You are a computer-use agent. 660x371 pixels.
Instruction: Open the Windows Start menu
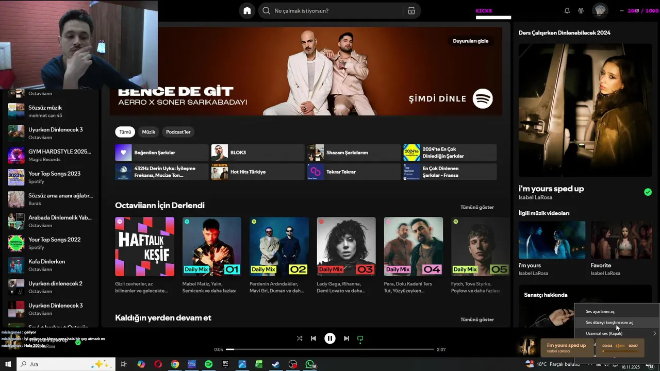point(8,364)
